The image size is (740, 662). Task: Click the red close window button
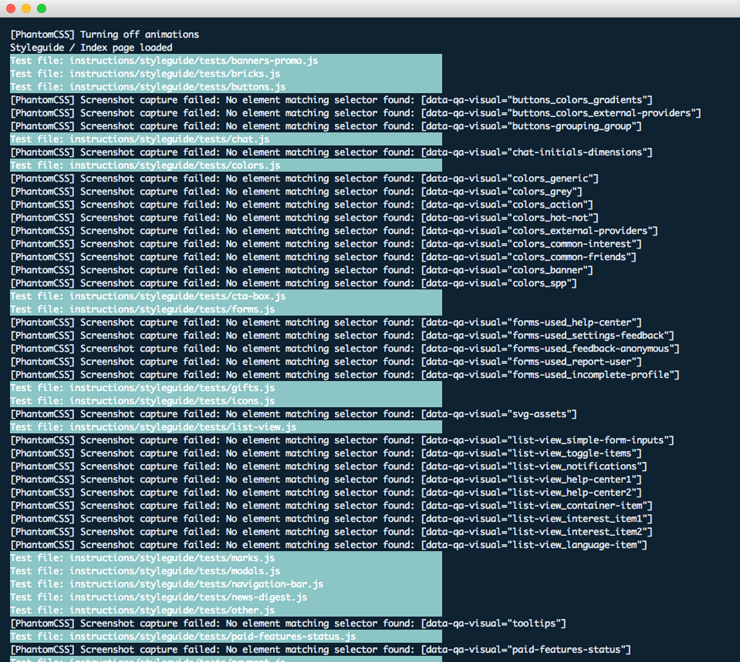click(10, 8)
